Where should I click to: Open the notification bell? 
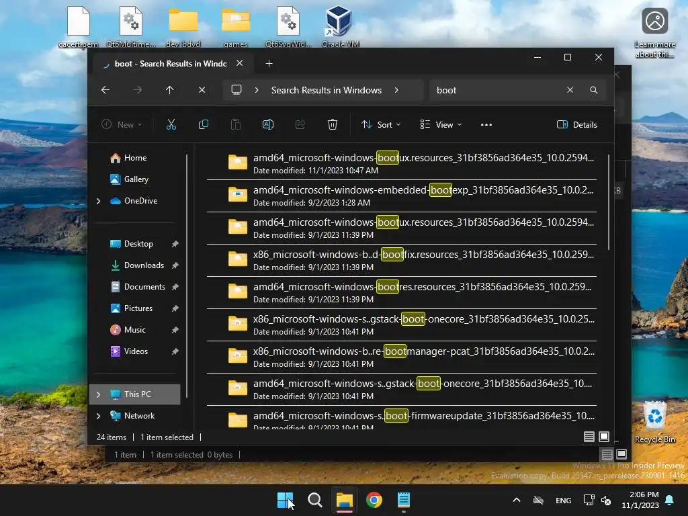pyautogui.click(x=670, y=500)
